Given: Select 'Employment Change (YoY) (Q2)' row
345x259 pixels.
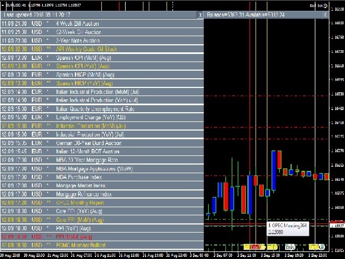Looking at the screenshot, I should click(102, 118).
